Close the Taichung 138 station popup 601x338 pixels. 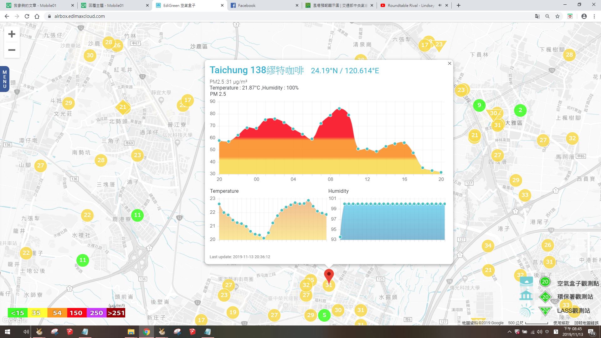[x=449, y=64]
